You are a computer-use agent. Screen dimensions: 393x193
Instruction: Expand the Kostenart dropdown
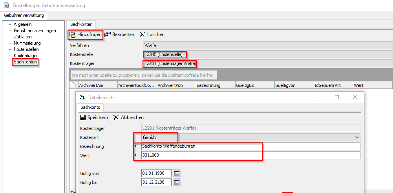[x=356, y=137]
